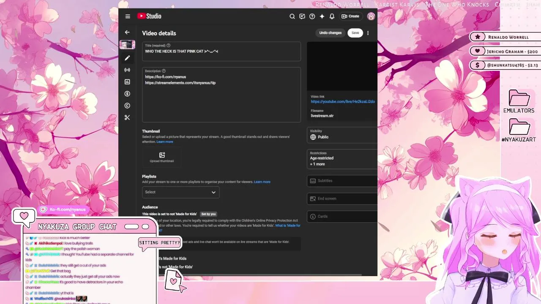This screenshot has height=304, width=541.
Task: Open the search icon in Studio header
Action: point(292,16)
